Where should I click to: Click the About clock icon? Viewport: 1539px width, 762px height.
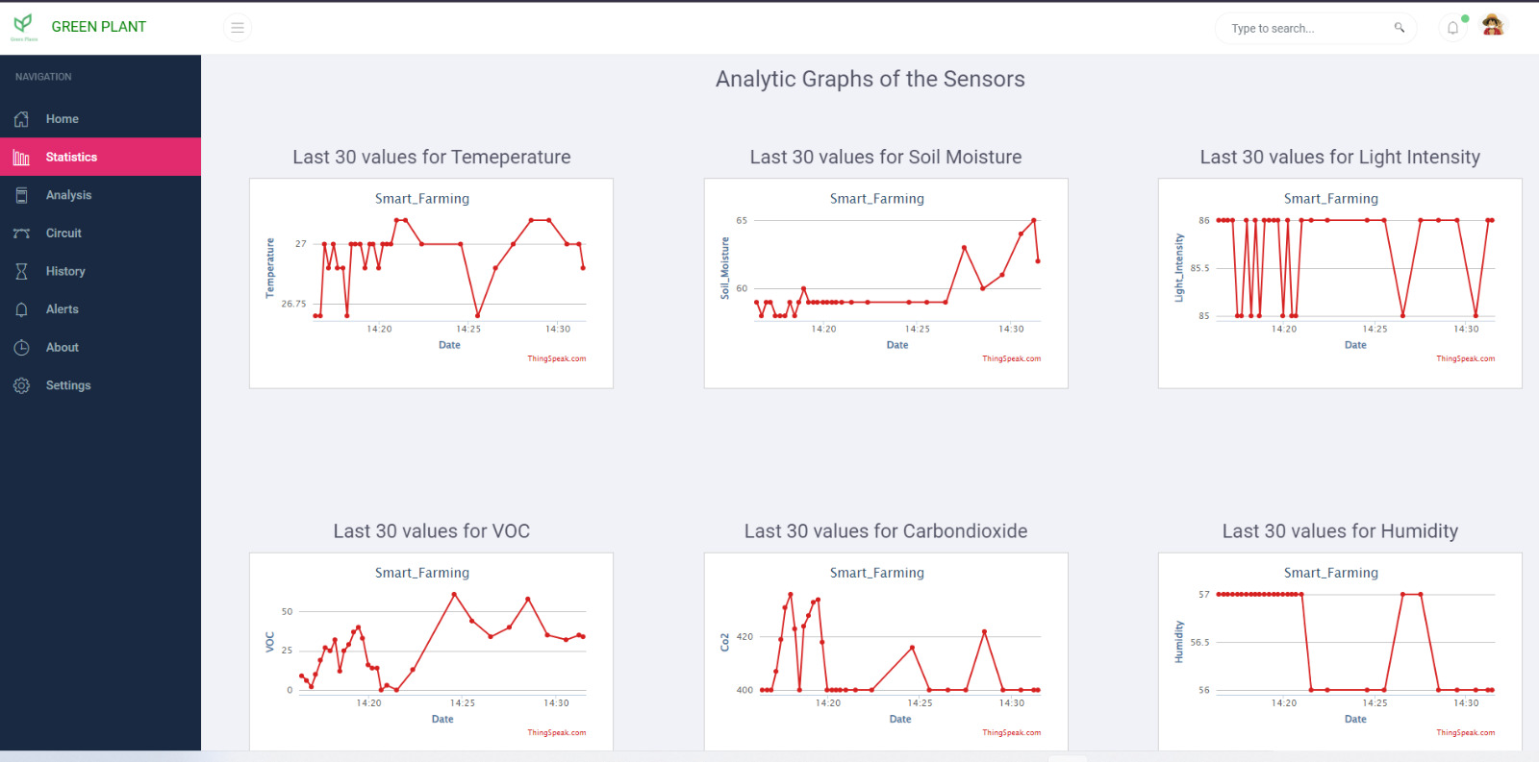coord(21,348)
